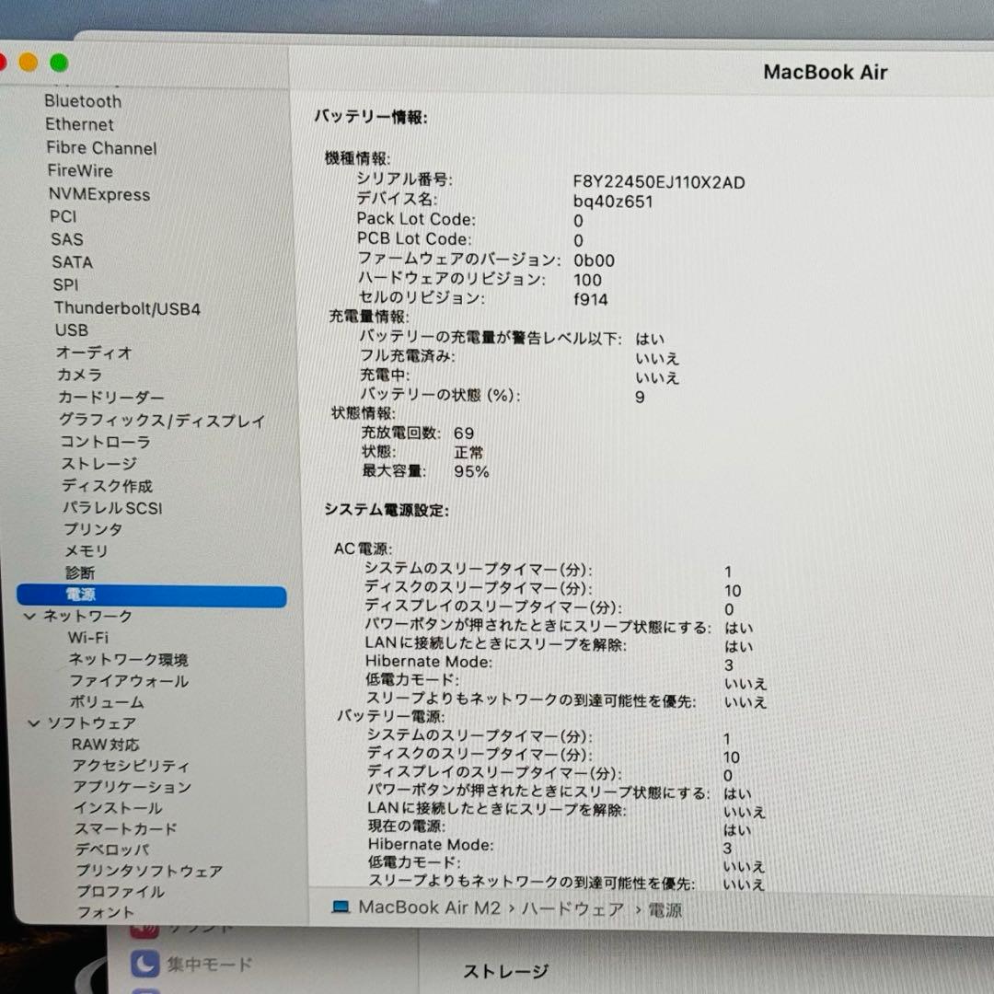This screenshot has height=994, width=994.
Task: Select ネットワーク環境 in the sidebar
Action: pyautogui.click(x=128, y=660)
